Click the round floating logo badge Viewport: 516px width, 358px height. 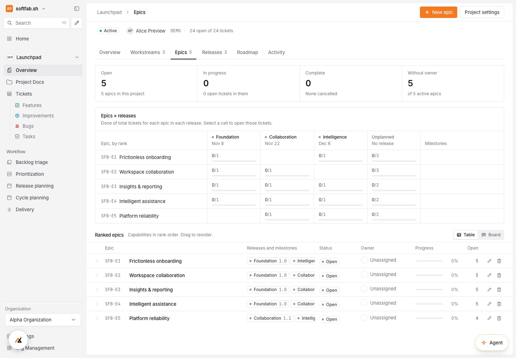click(18, 340)
